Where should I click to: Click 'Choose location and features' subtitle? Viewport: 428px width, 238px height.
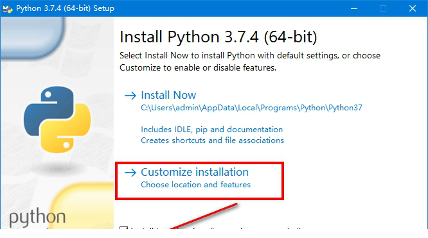(195, 185)
